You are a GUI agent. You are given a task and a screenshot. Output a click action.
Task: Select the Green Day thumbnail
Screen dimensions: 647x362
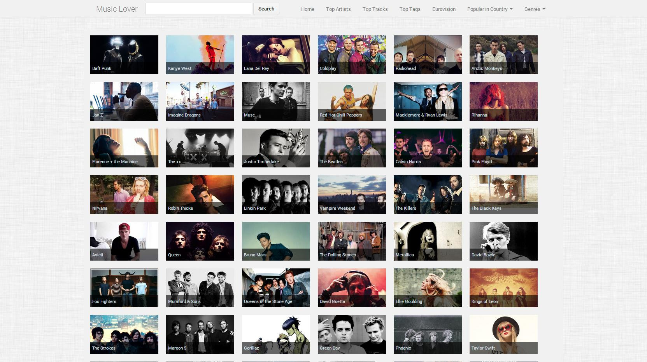point(352,334)
